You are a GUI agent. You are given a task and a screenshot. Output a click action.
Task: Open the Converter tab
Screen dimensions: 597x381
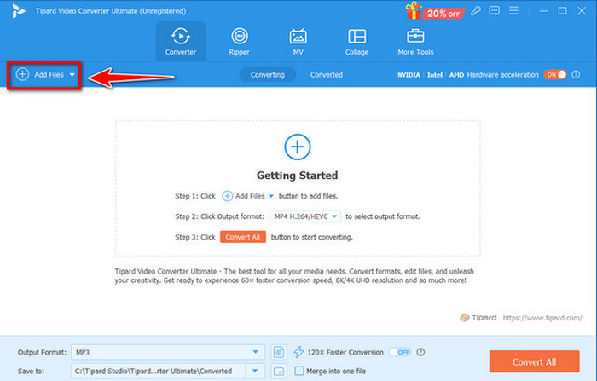coord(181,41)
